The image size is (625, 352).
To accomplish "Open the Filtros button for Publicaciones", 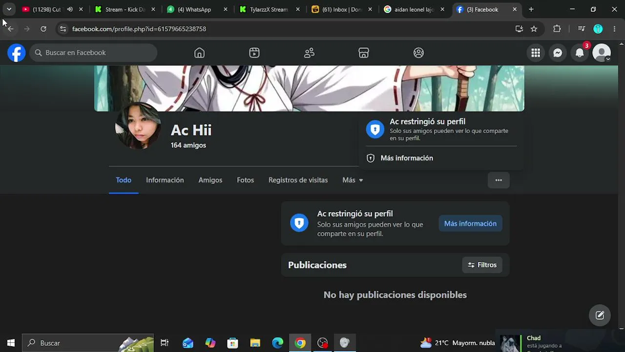I will point(482,265).
